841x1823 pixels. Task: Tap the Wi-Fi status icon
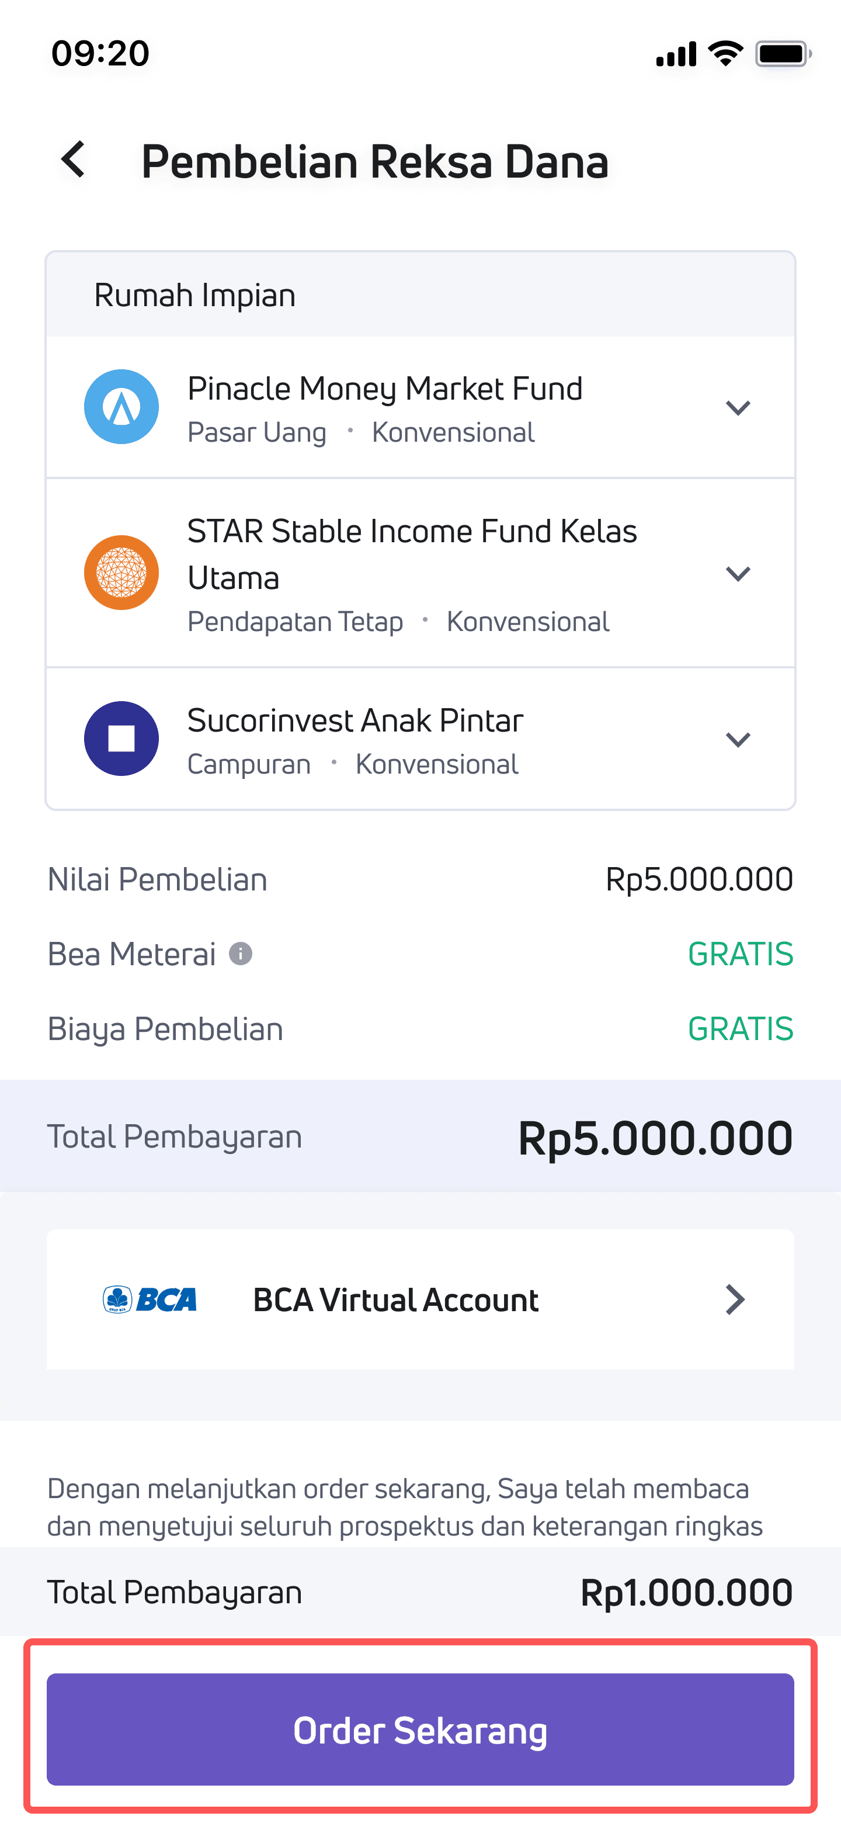tap(726, 54)
